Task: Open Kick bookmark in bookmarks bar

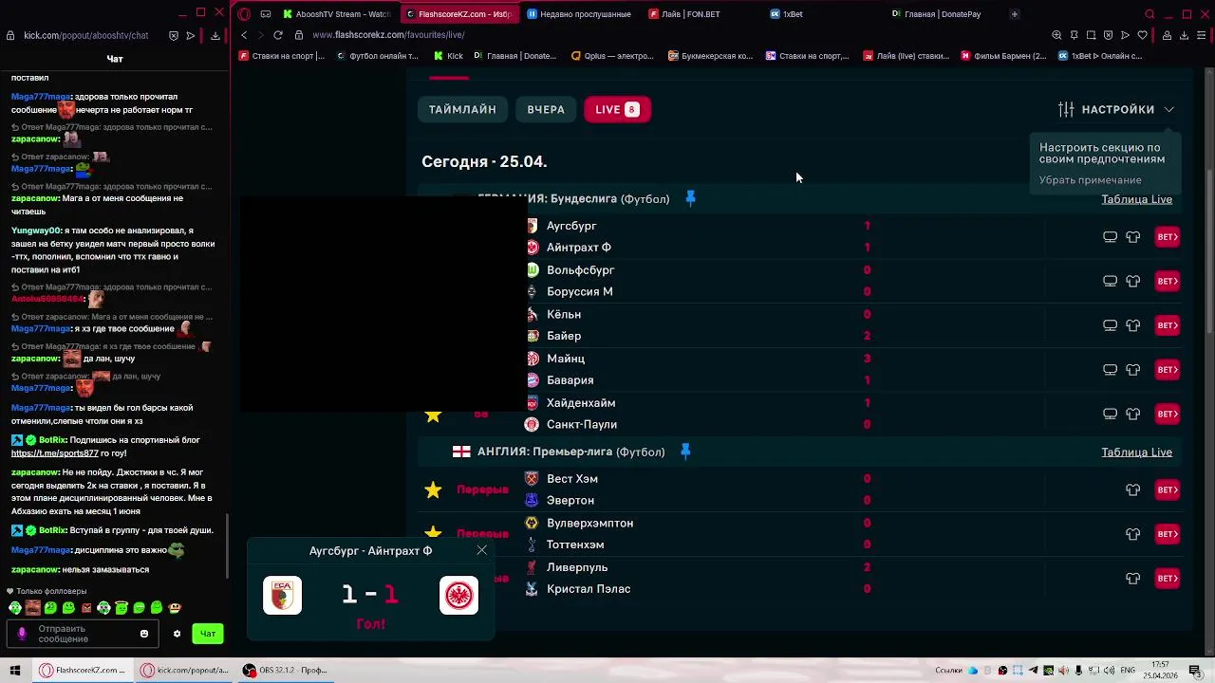Action: pyautogui.click(x=449, y=56)
